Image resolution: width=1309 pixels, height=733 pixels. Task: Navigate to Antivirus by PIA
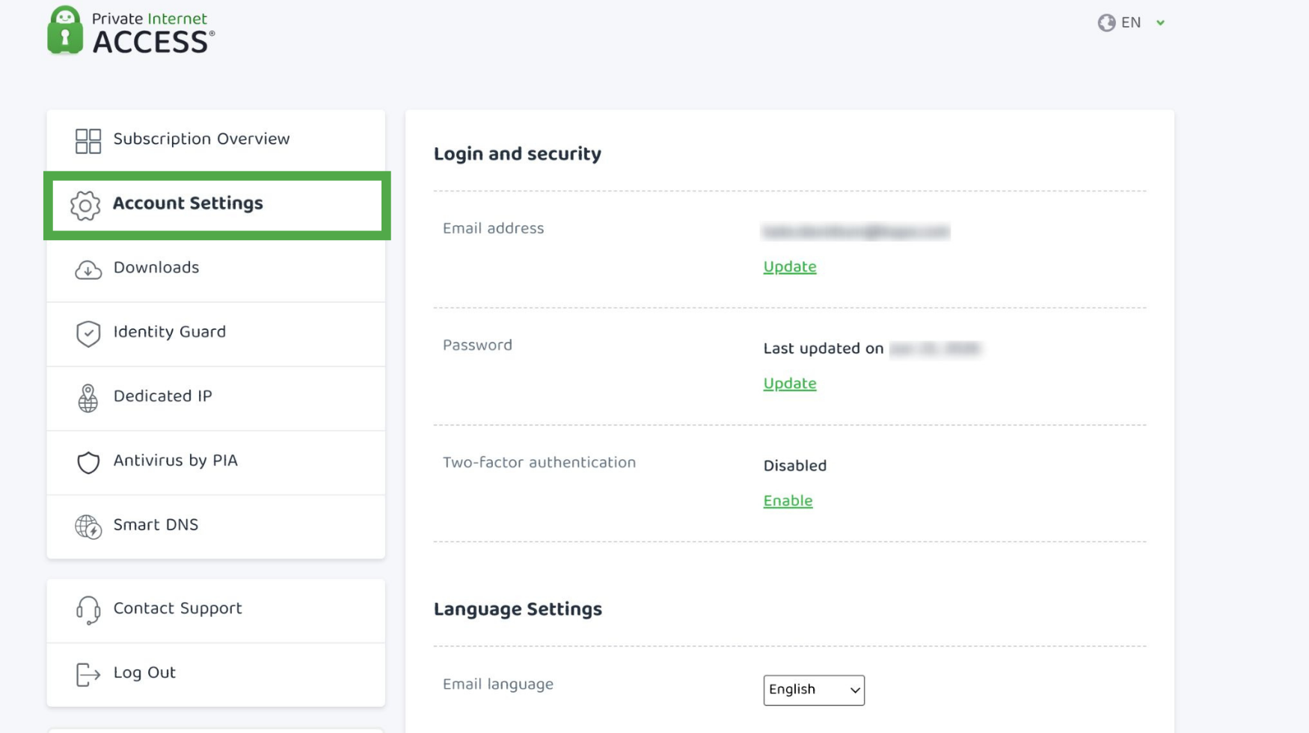pos(216,462)
